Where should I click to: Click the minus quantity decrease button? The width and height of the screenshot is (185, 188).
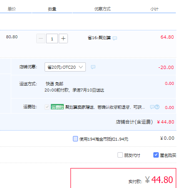41,38
